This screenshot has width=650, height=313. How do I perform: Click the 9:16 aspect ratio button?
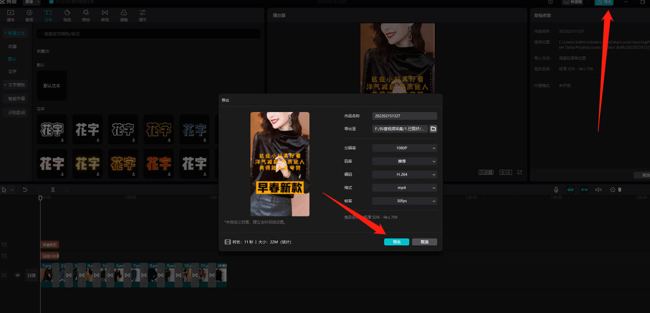coord(506,173)
